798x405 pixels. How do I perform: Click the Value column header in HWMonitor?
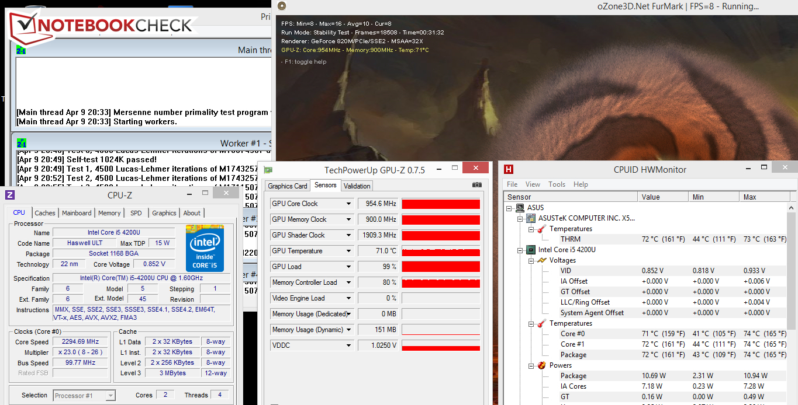tap(663, 197)
